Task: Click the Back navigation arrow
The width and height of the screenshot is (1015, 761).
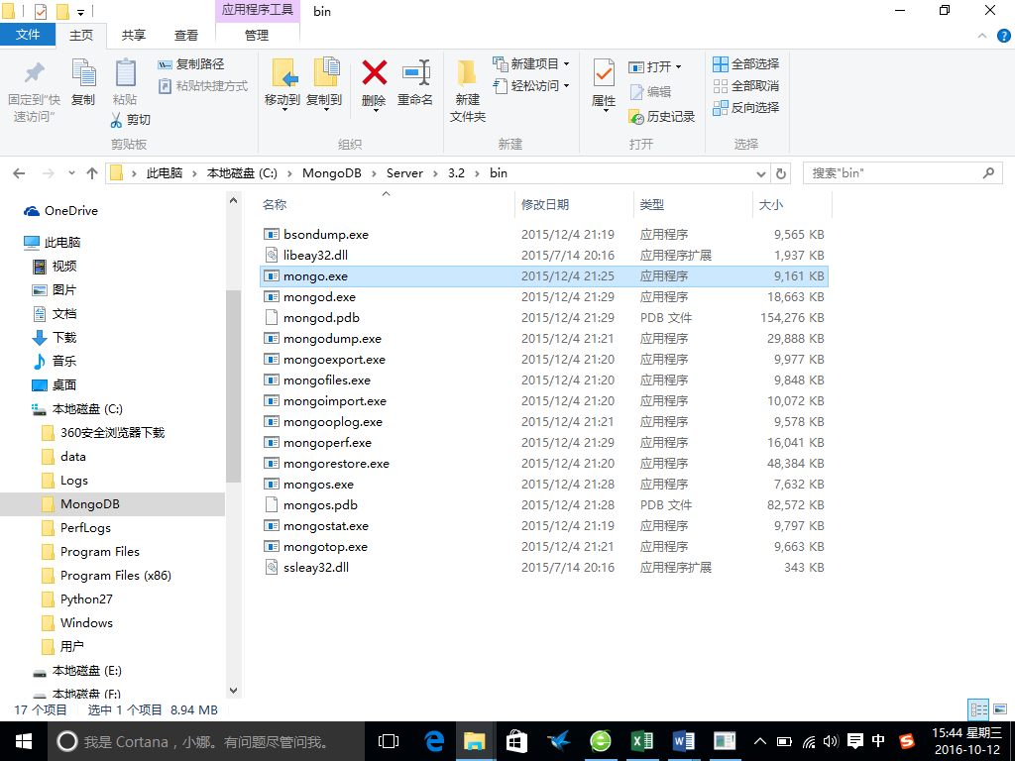Action: click(20, 173)
